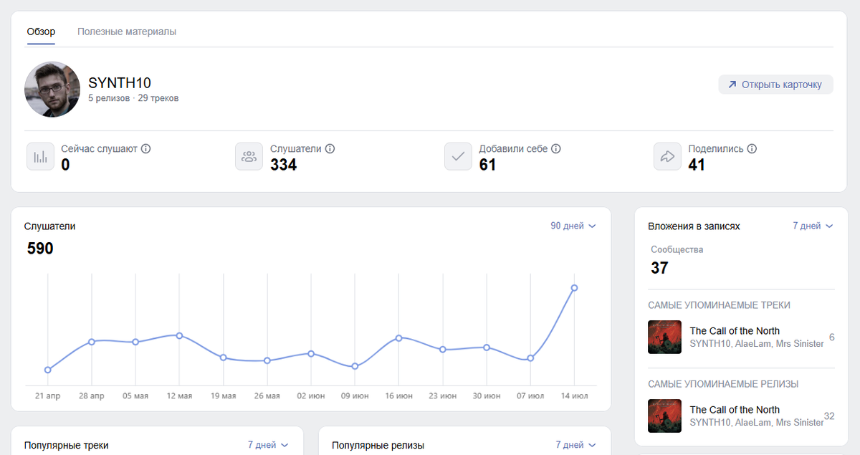The height and width of the screenshot is (455, 860).
Task: Click the 'Популярные релизы' heading
Action: [x=378, y=445]
